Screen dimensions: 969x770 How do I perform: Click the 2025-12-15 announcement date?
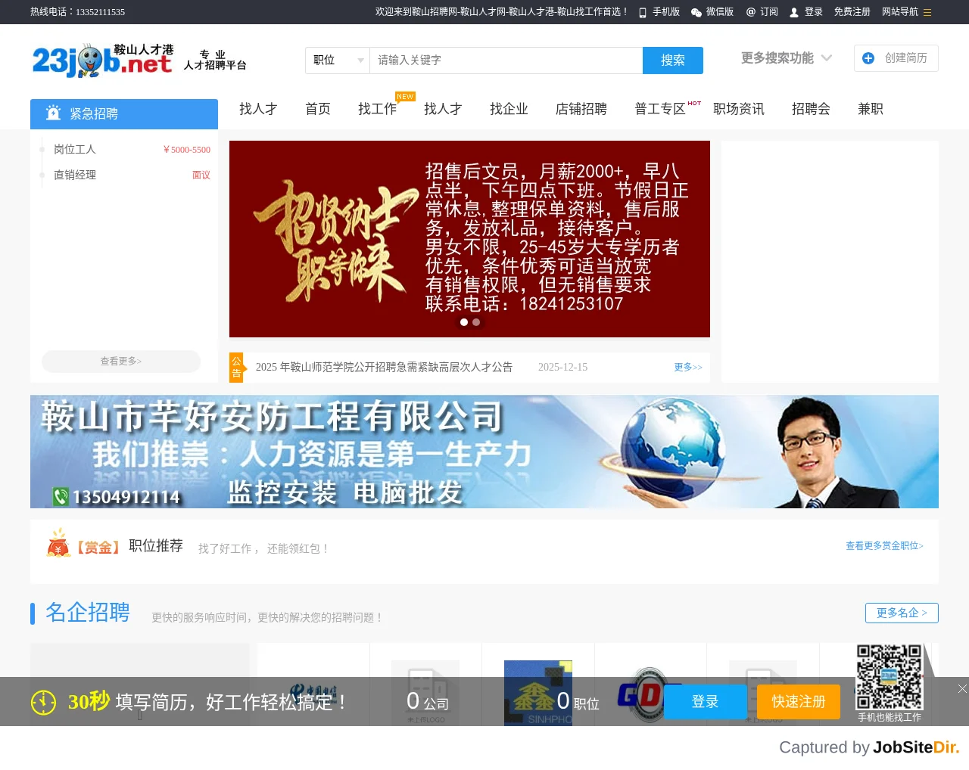click(x=562, y=367)
